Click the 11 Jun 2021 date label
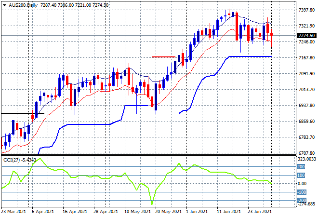The image size is (318, 217). point(229,212)
